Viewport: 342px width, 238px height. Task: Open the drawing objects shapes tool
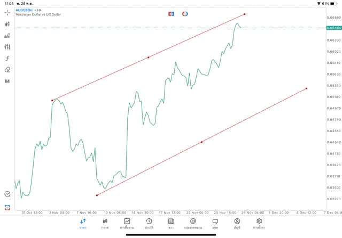[7, 70]
